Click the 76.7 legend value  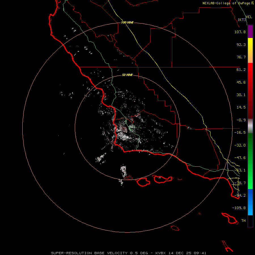(241, 57)
